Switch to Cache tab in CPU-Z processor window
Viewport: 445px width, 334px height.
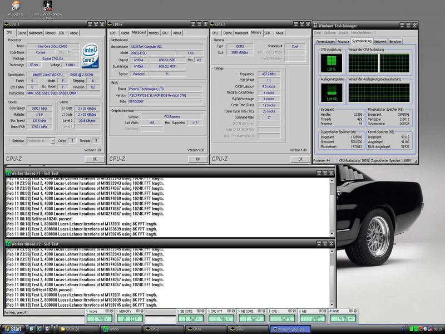coord(22,33)
